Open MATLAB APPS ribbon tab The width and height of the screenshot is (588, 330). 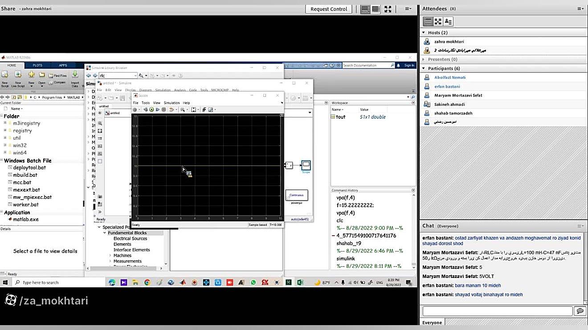(x=63, y=65)
